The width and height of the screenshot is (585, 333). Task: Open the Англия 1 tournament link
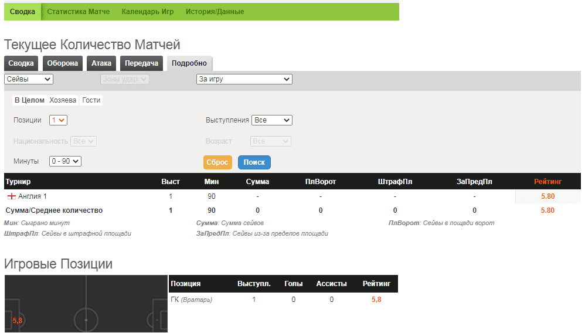32,196
